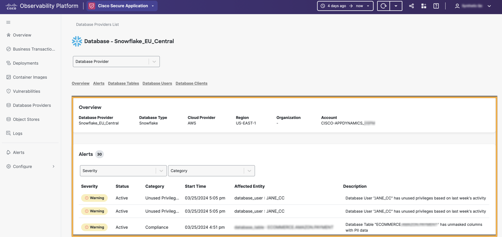Viewport: 502px width, 237px height.
Task: Click the Deployments sidebar icon
Action: pos(9,63)
